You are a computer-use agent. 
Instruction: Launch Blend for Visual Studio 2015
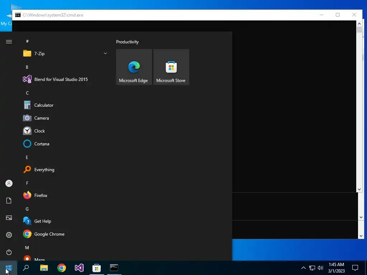click(65, 79)
